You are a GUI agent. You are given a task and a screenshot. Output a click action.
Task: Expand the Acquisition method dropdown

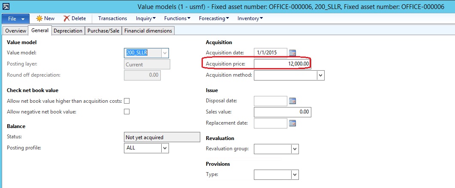[320, 75]
